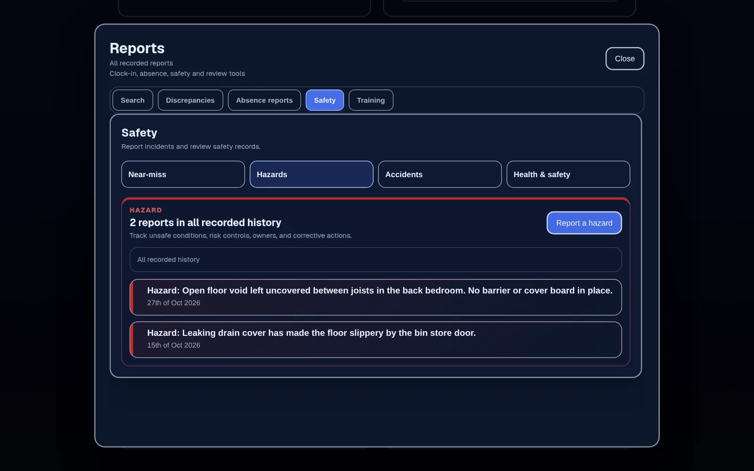The width and height of the screenshot is (754, 471).
Task: Click 'Clock-in, absence, safety and review tools' text
Action: coord(177,73)
